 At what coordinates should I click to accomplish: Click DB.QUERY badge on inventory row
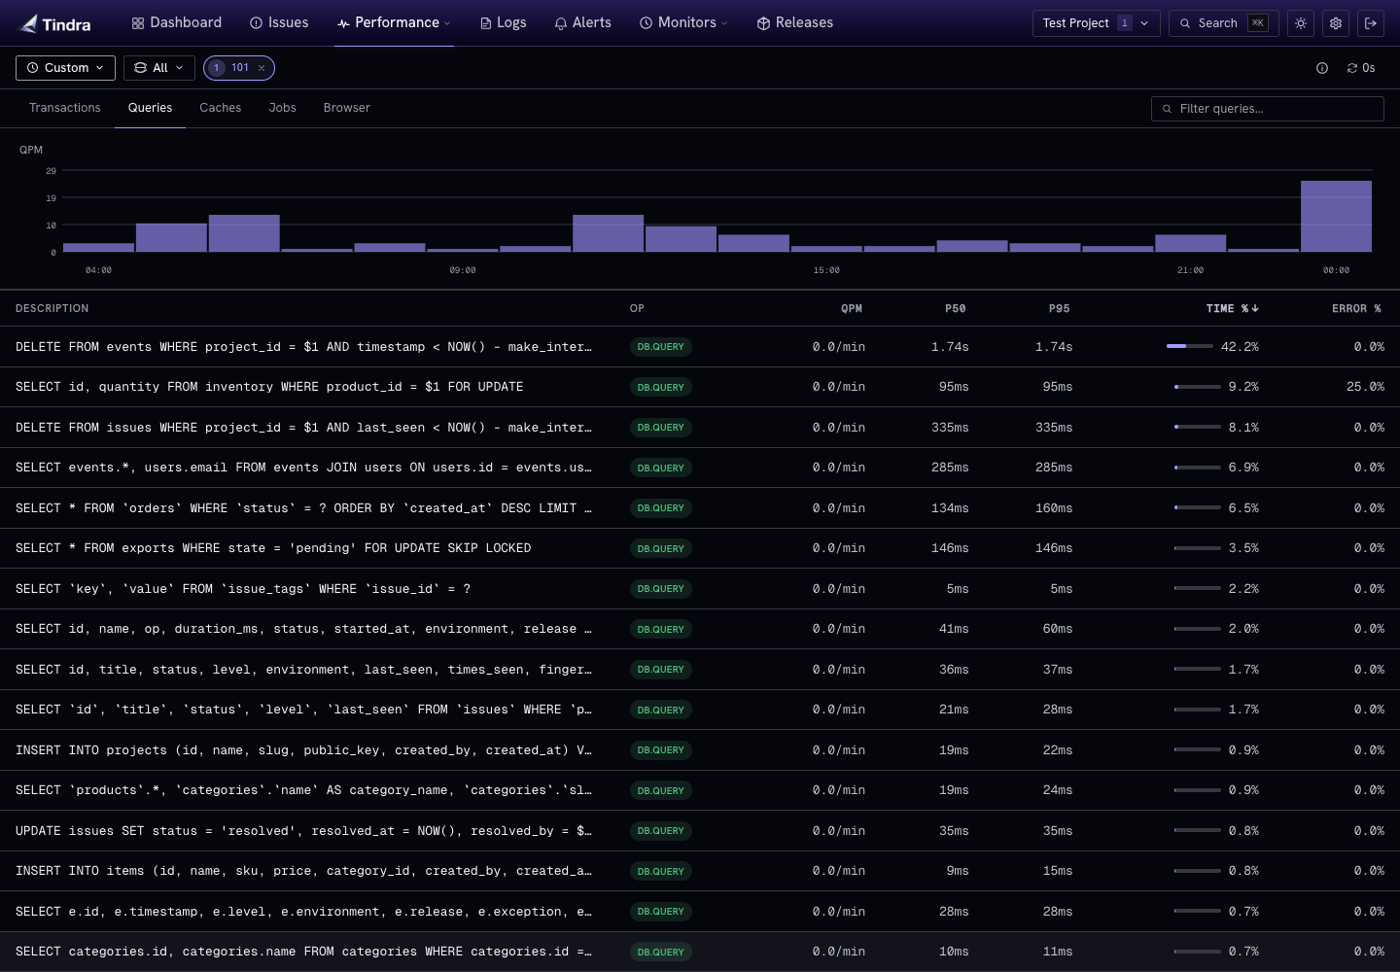pos(661,387)
